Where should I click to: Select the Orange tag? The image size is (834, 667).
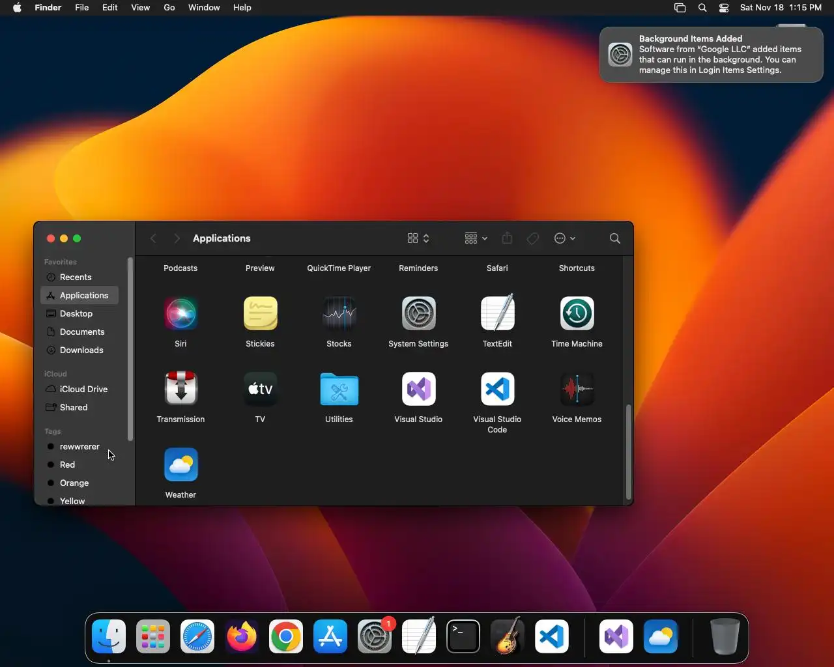[x=79, y=483]
